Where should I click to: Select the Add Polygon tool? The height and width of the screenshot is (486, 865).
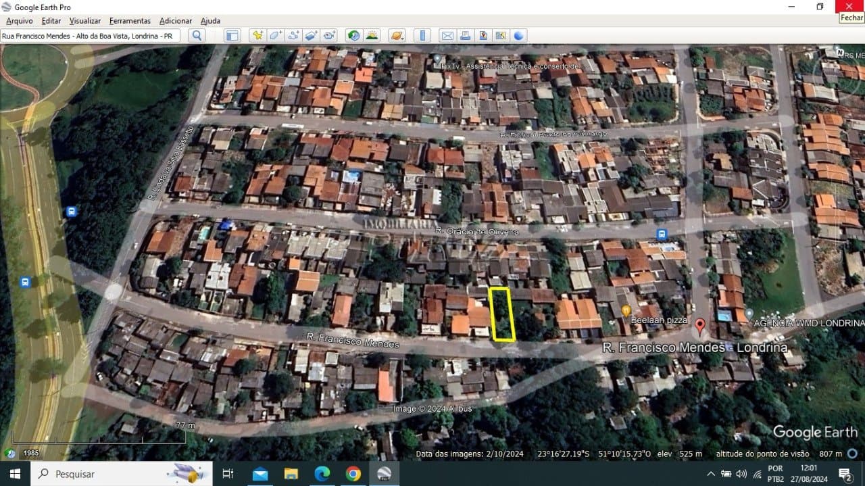point(276,36)
